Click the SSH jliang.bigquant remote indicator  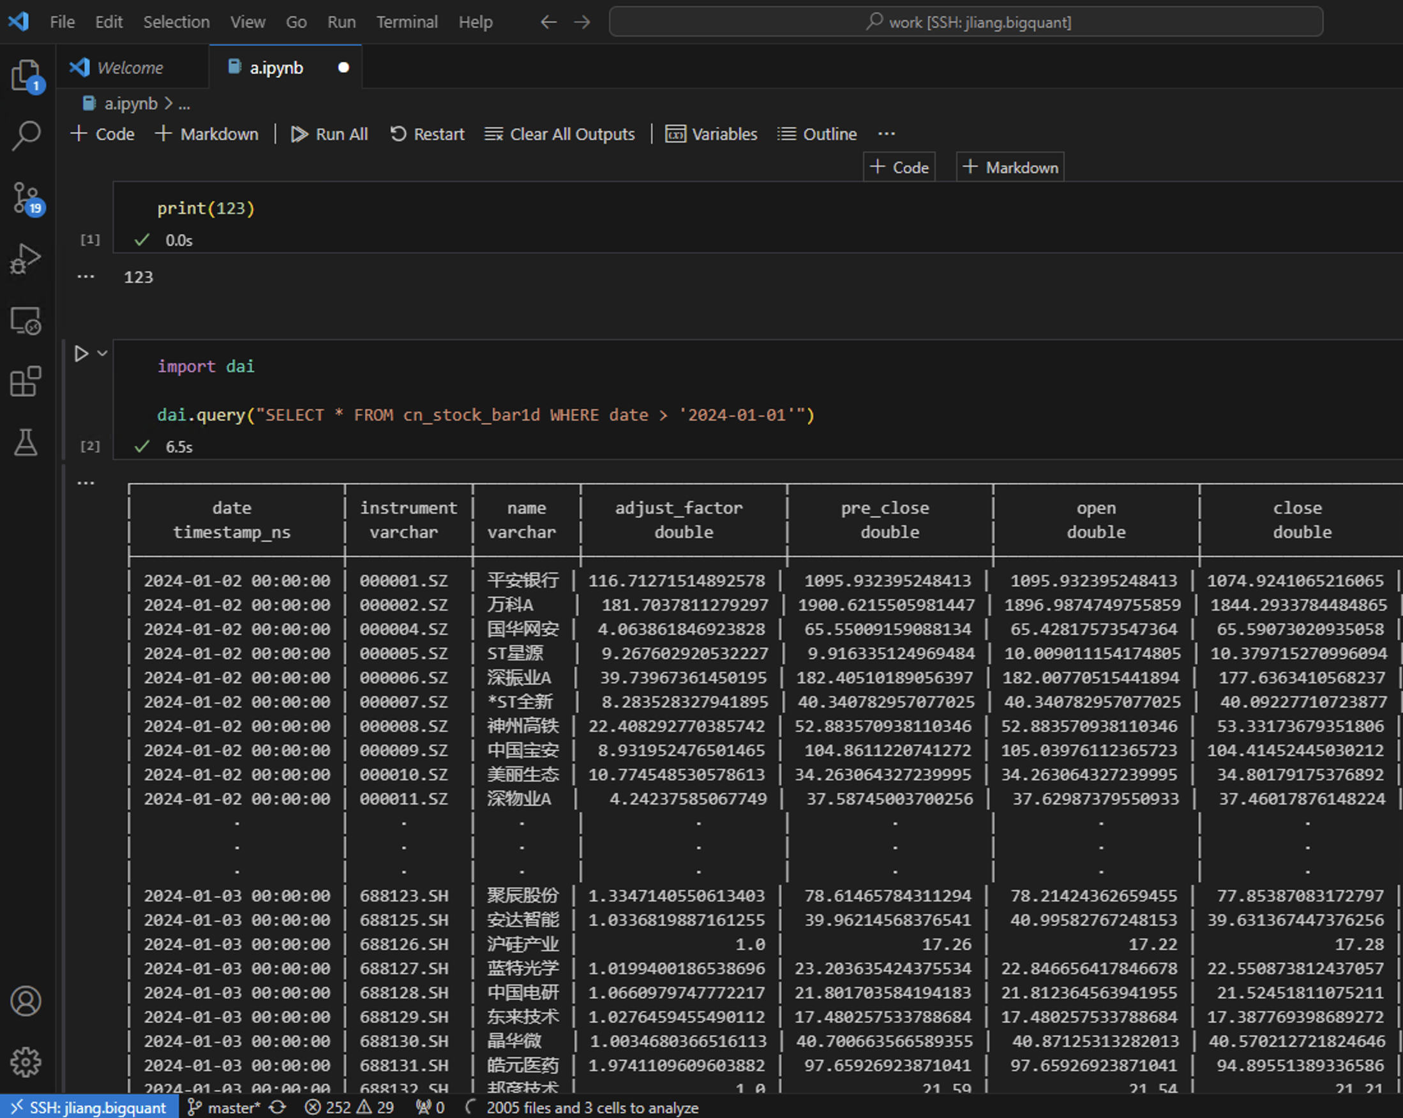[x=89, y=1107]
